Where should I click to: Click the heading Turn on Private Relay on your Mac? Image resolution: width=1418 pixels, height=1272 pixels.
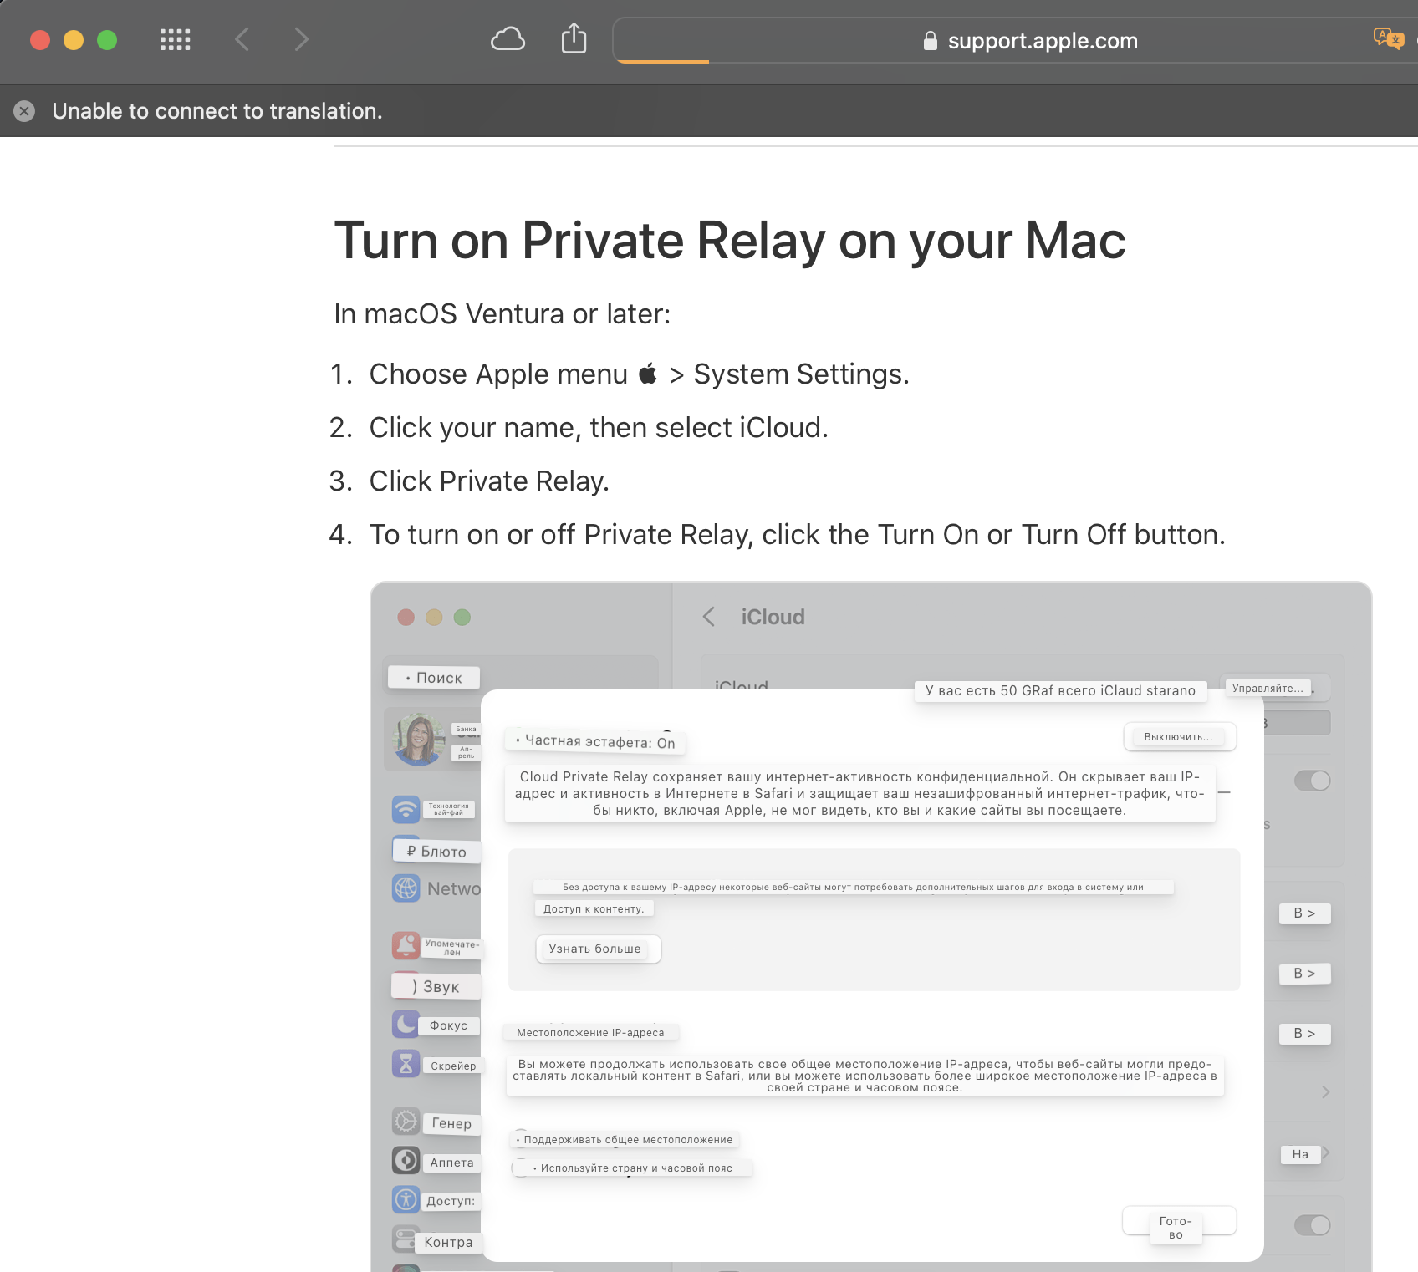729,241
